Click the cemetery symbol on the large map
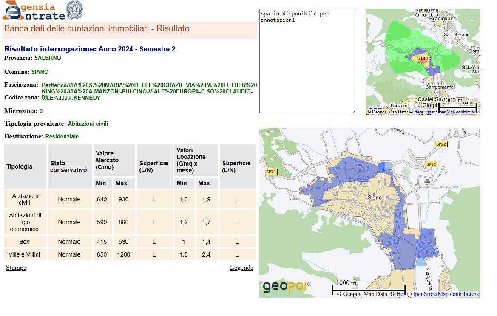Viewport: 497px width, 316px height. pos(427,182)
